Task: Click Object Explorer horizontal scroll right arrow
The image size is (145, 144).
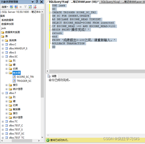Action: tap(39, 140)
